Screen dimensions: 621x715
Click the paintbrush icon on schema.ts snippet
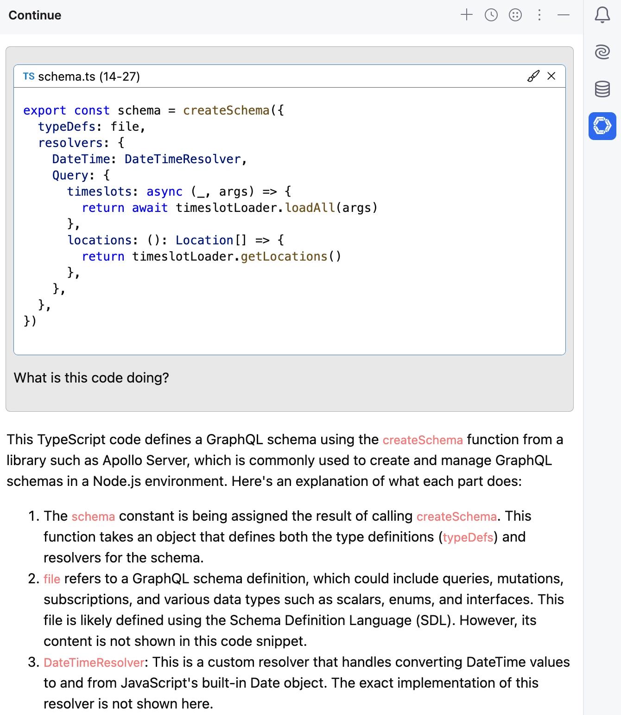533,76
